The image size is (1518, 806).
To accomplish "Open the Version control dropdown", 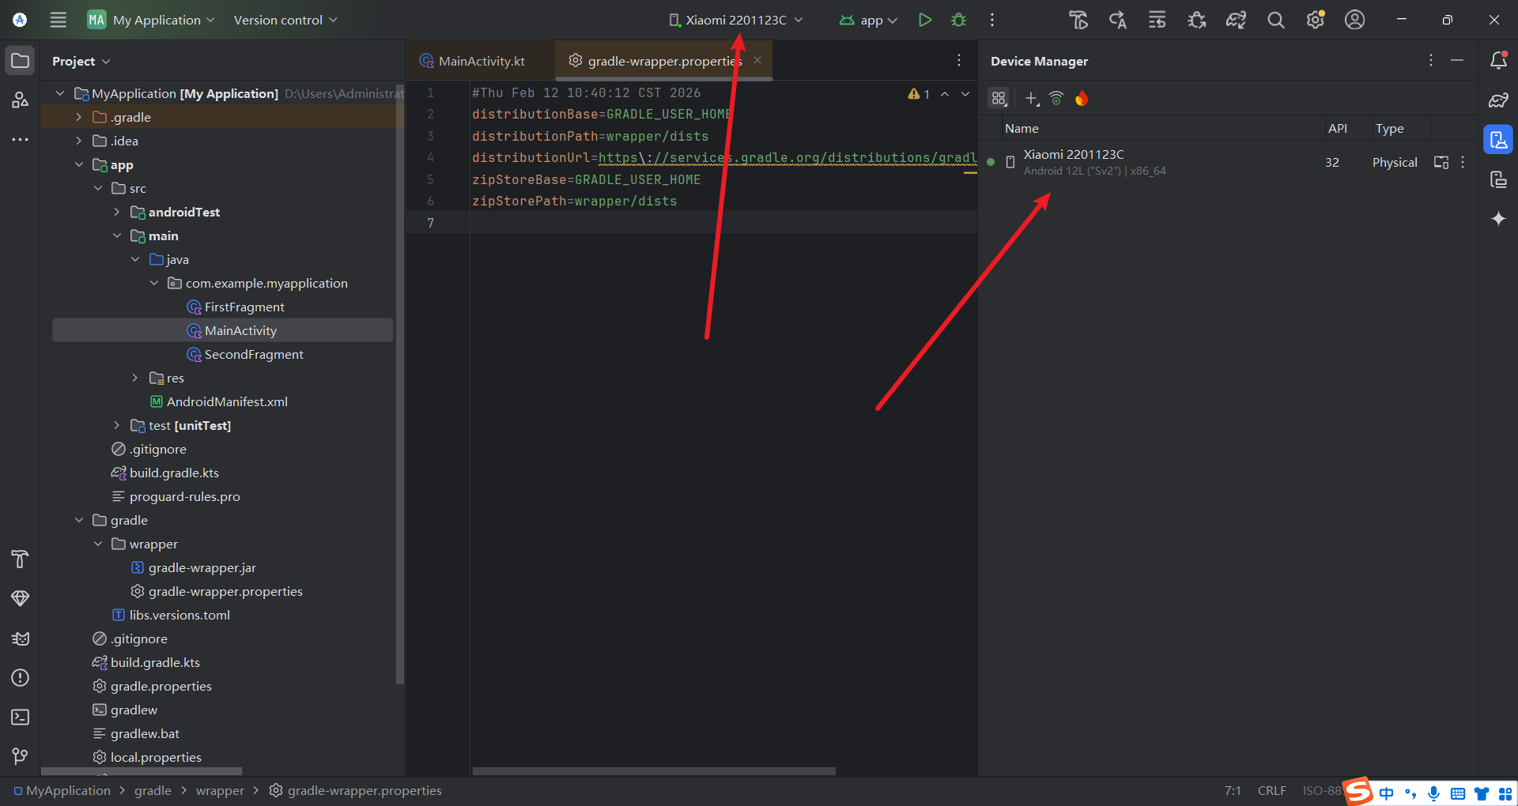I will point(285,20).
